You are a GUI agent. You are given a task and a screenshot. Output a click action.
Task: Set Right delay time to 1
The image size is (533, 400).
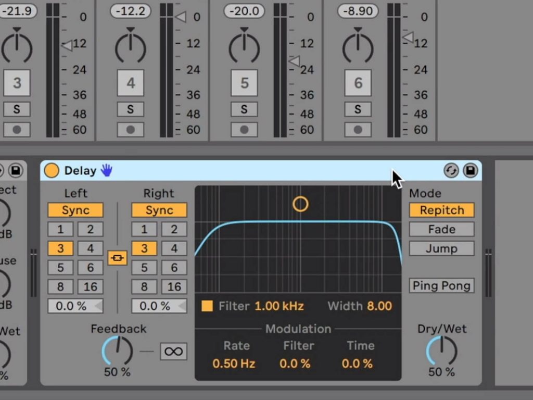pos(144,229)
